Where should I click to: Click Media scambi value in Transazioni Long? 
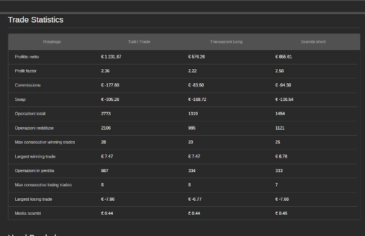coord(194,213)
